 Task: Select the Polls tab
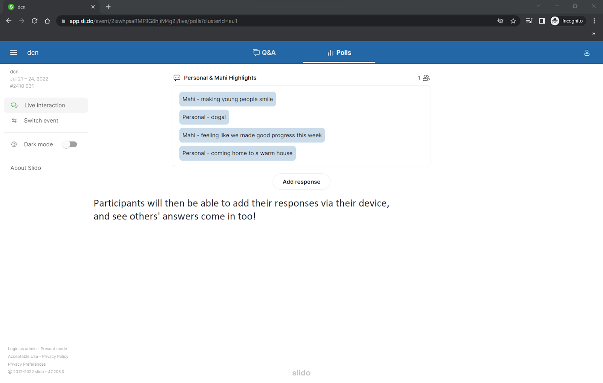[x=339, y=53]
